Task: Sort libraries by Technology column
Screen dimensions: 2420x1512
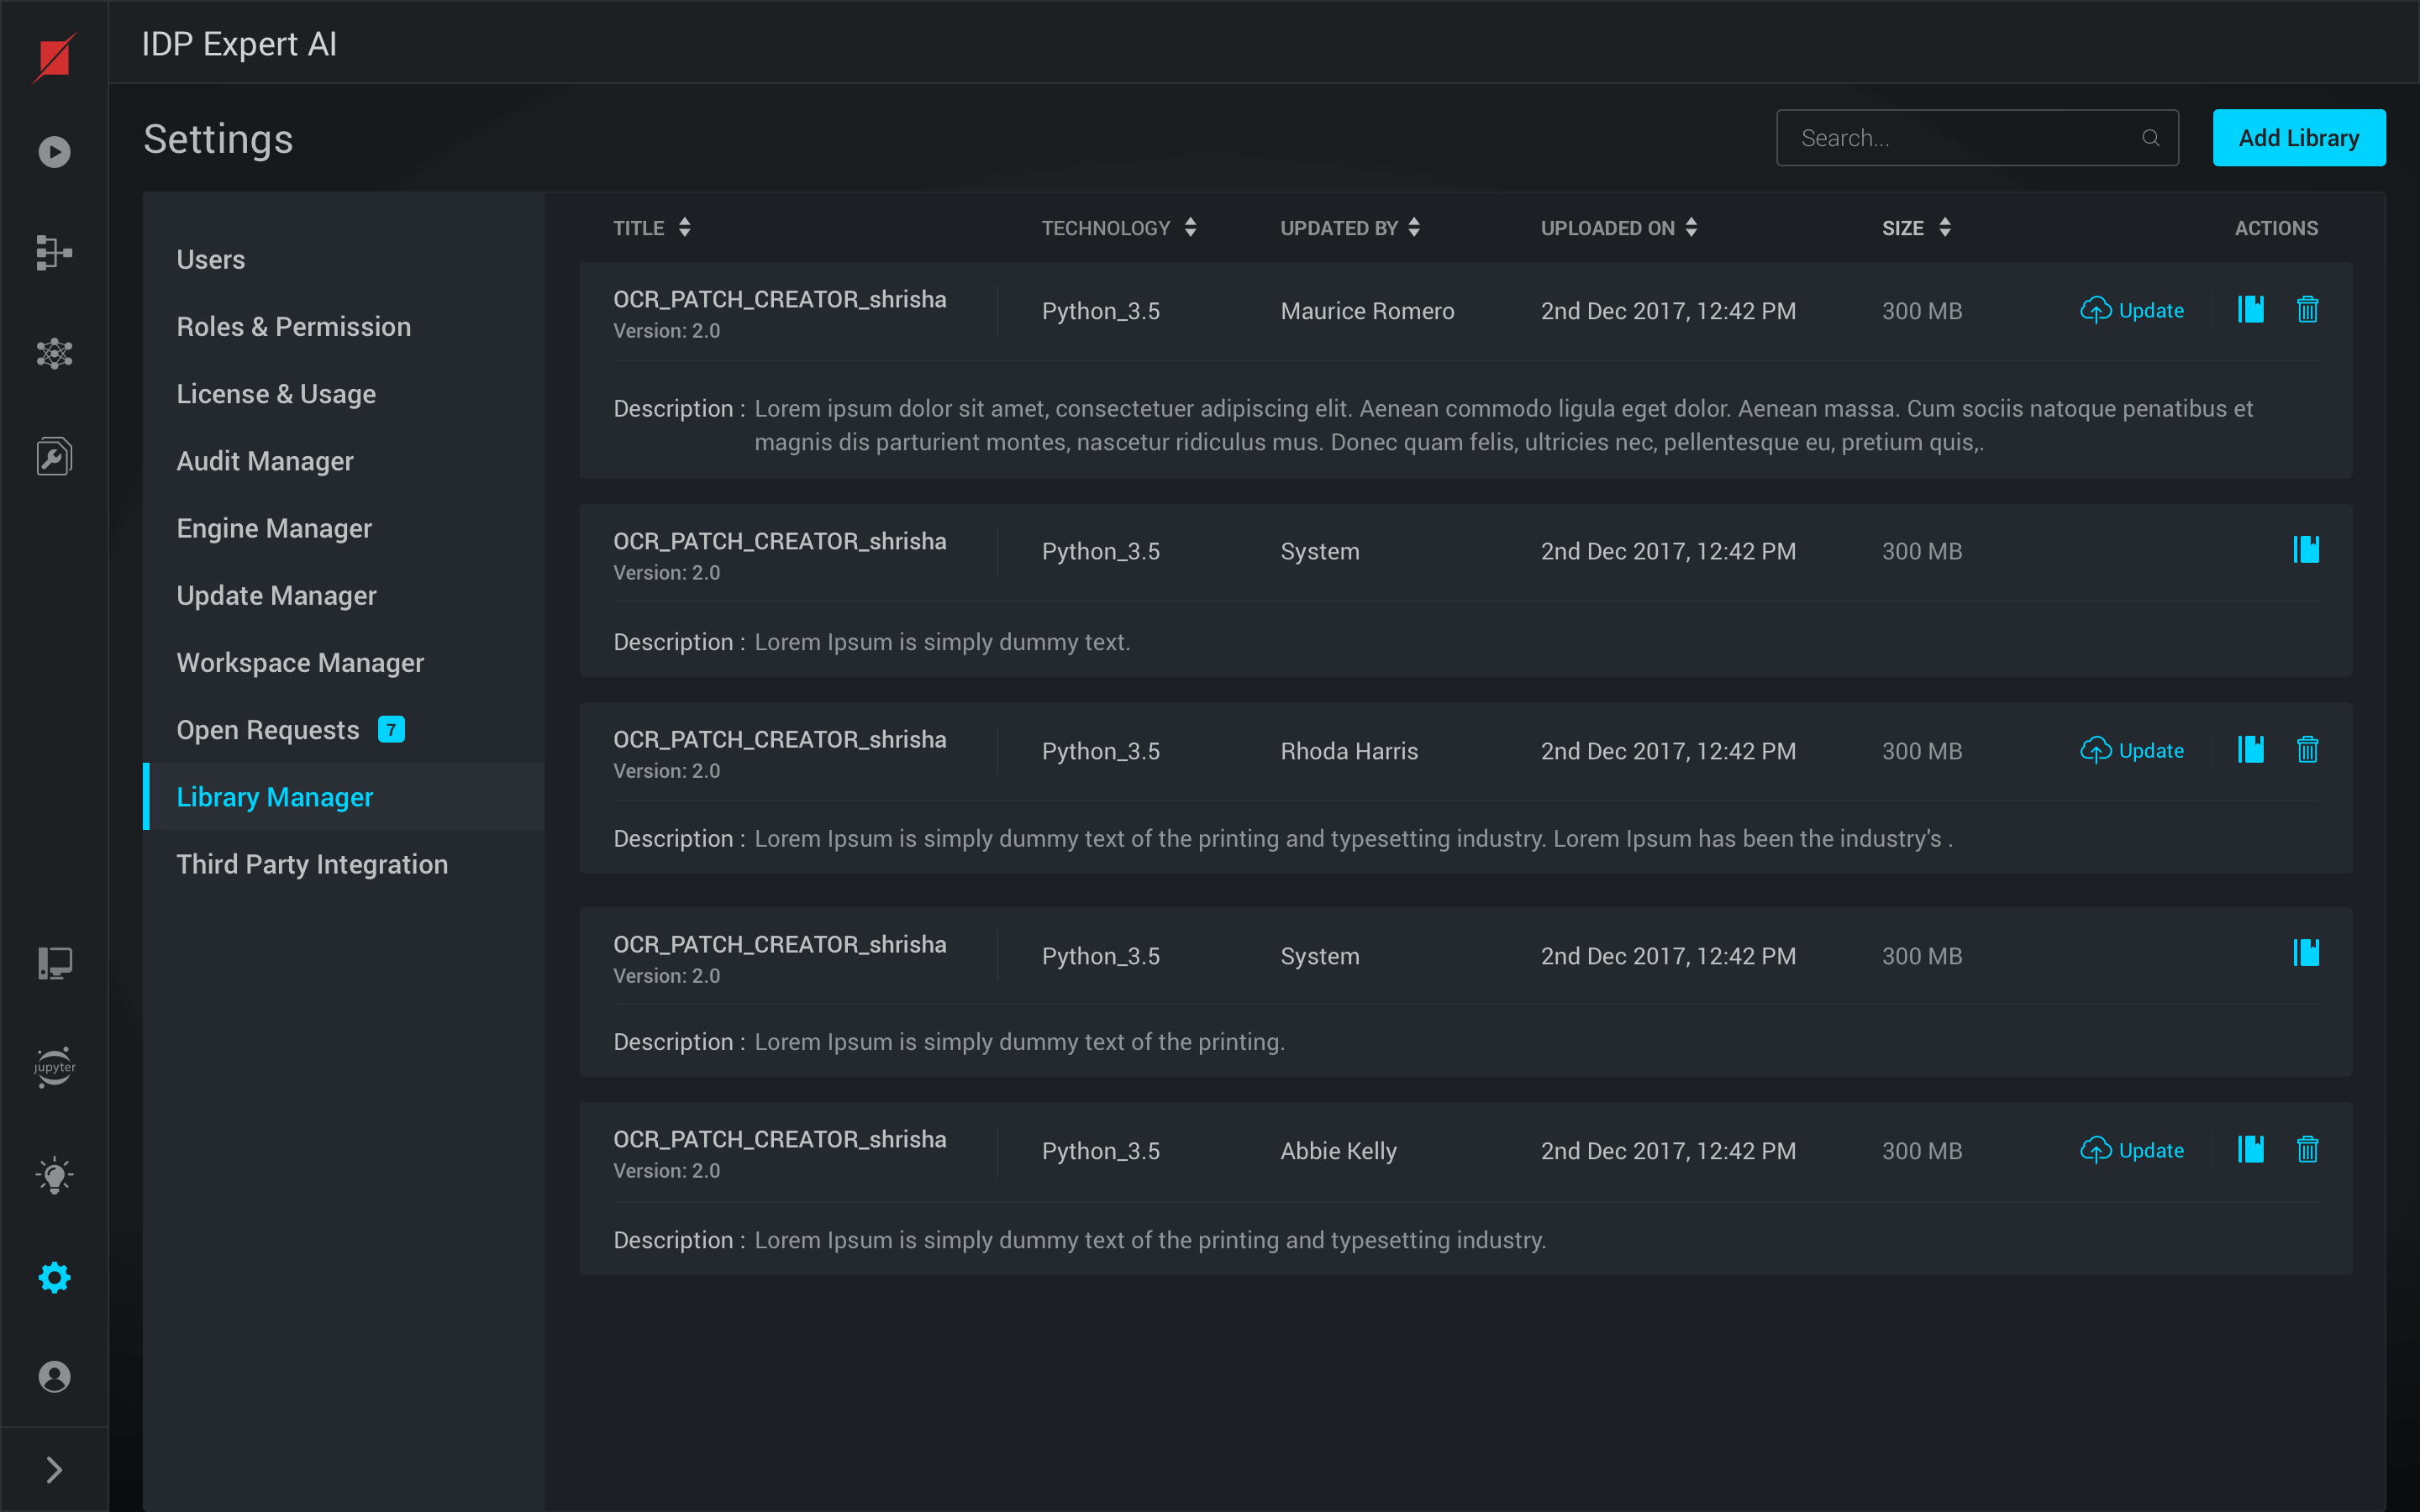Action: [x=1190, y=228]
